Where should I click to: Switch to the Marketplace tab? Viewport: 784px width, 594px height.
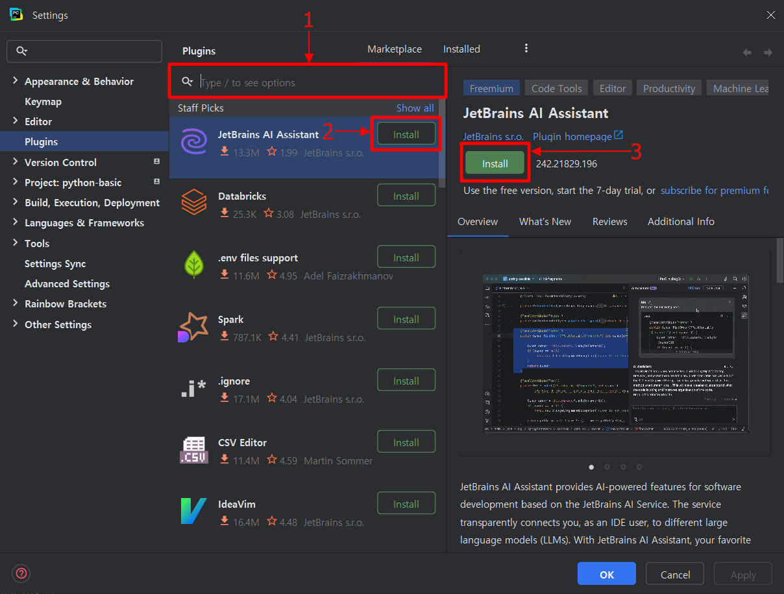coord(395,49)
